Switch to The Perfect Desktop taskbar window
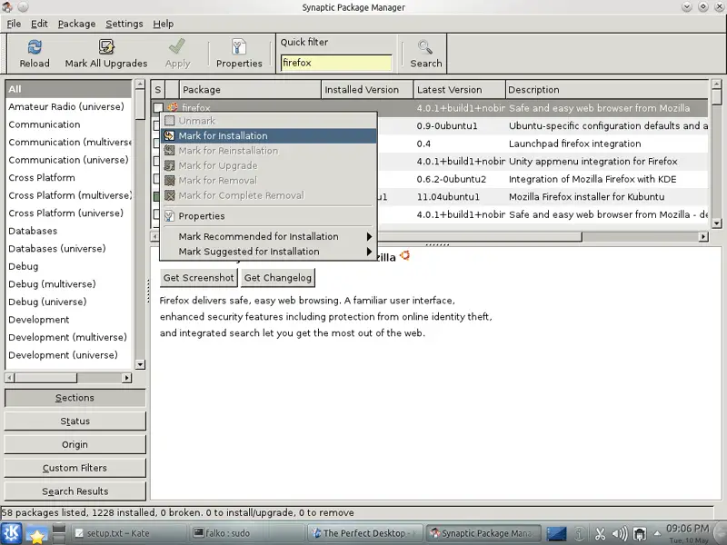 (365, 533)
